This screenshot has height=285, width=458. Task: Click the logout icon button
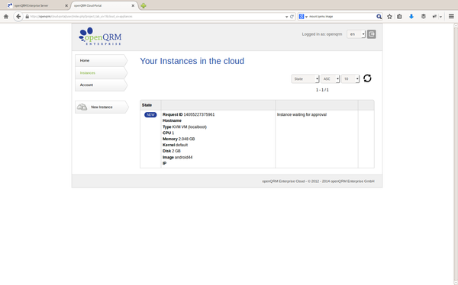[371, 34]
